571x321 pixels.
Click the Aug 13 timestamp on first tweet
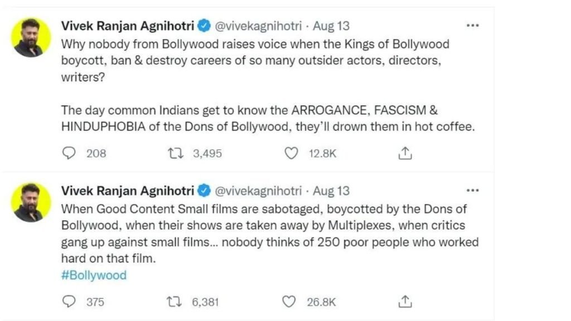(x=331, y=26)
